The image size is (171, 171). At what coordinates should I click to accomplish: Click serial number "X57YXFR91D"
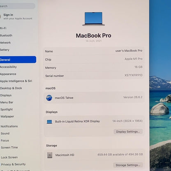click(x=133, y=75)
